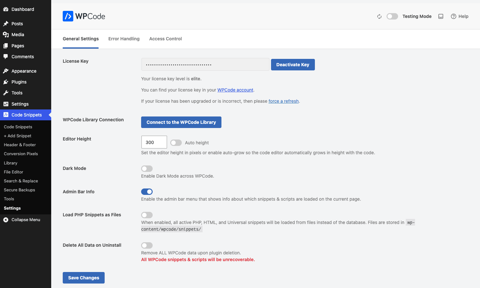The height and width of the screenshot is (288, 480).
Task: Click the Comments bubble icon
Action: pos(6,57)
